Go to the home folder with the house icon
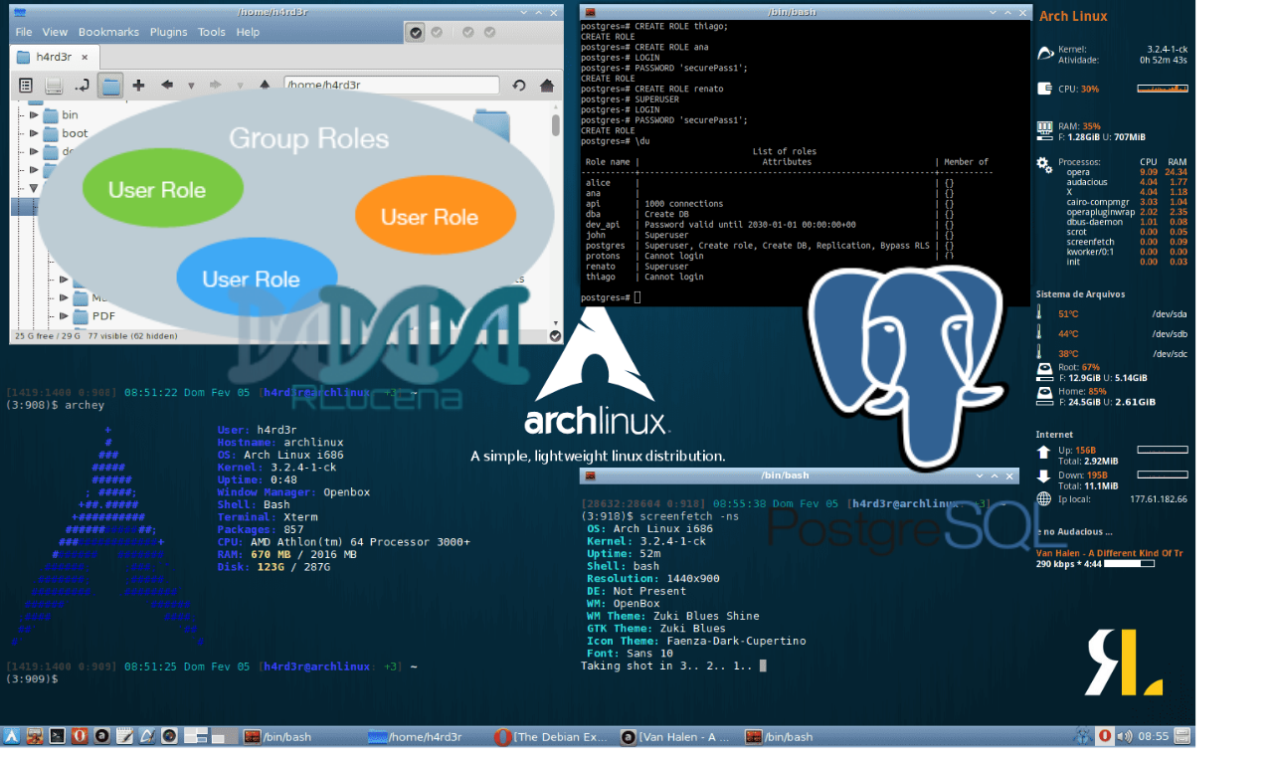Screen dimensions: 1273x762 [x=546, y=86]
